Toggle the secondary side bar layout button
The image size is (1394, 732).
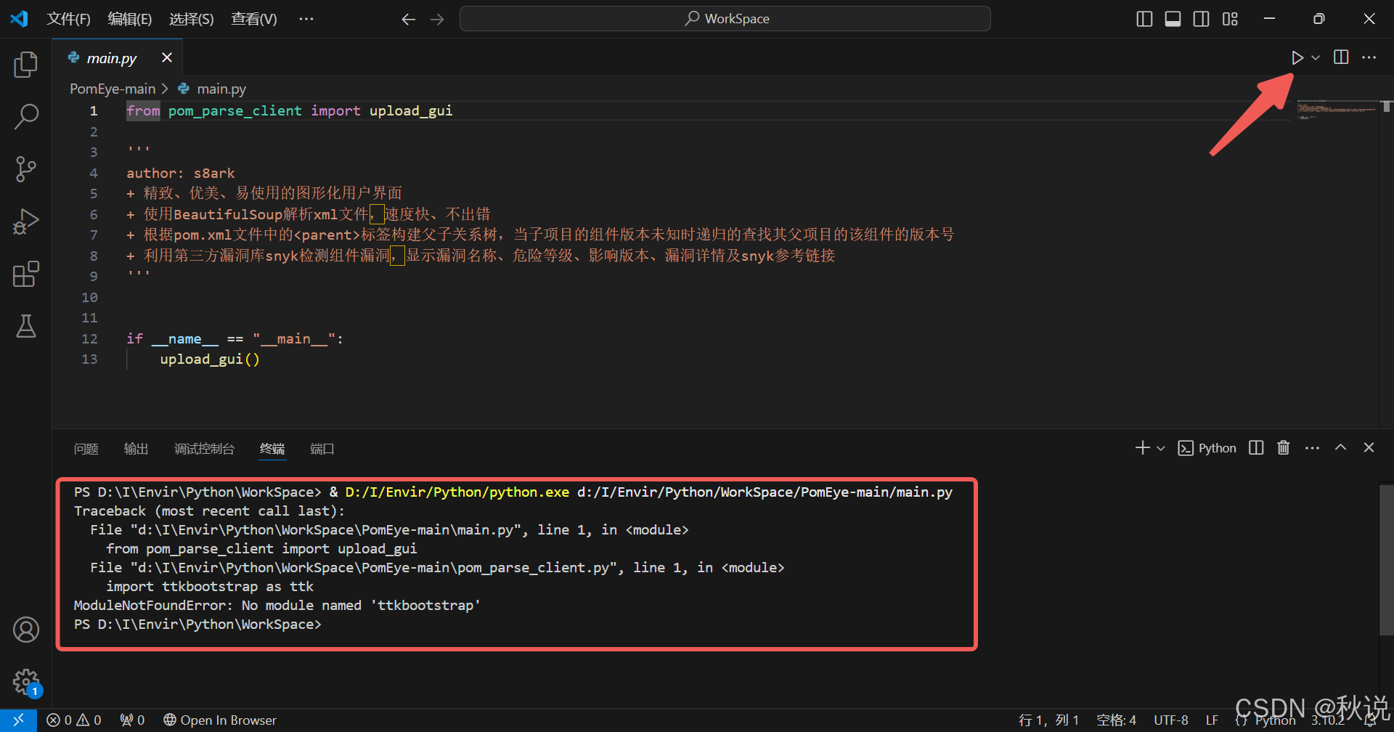click(x=1202, y=20)
